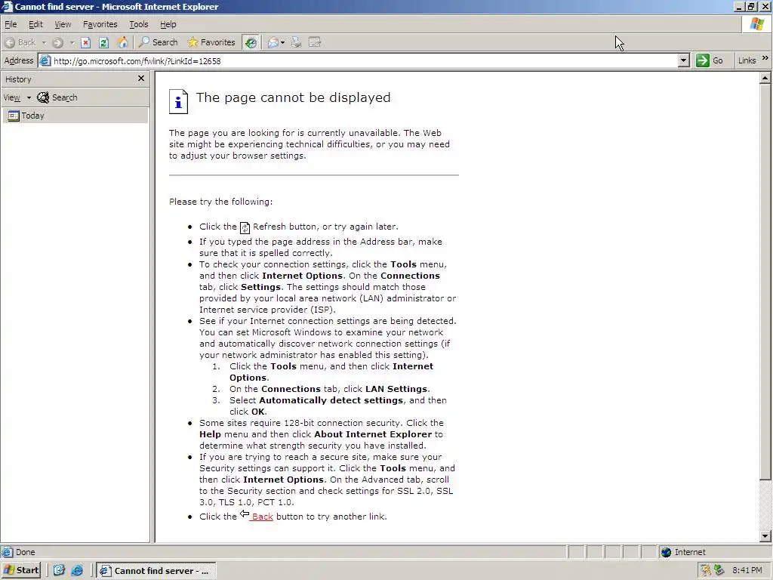Click the Today calendar icon in History

14,116
